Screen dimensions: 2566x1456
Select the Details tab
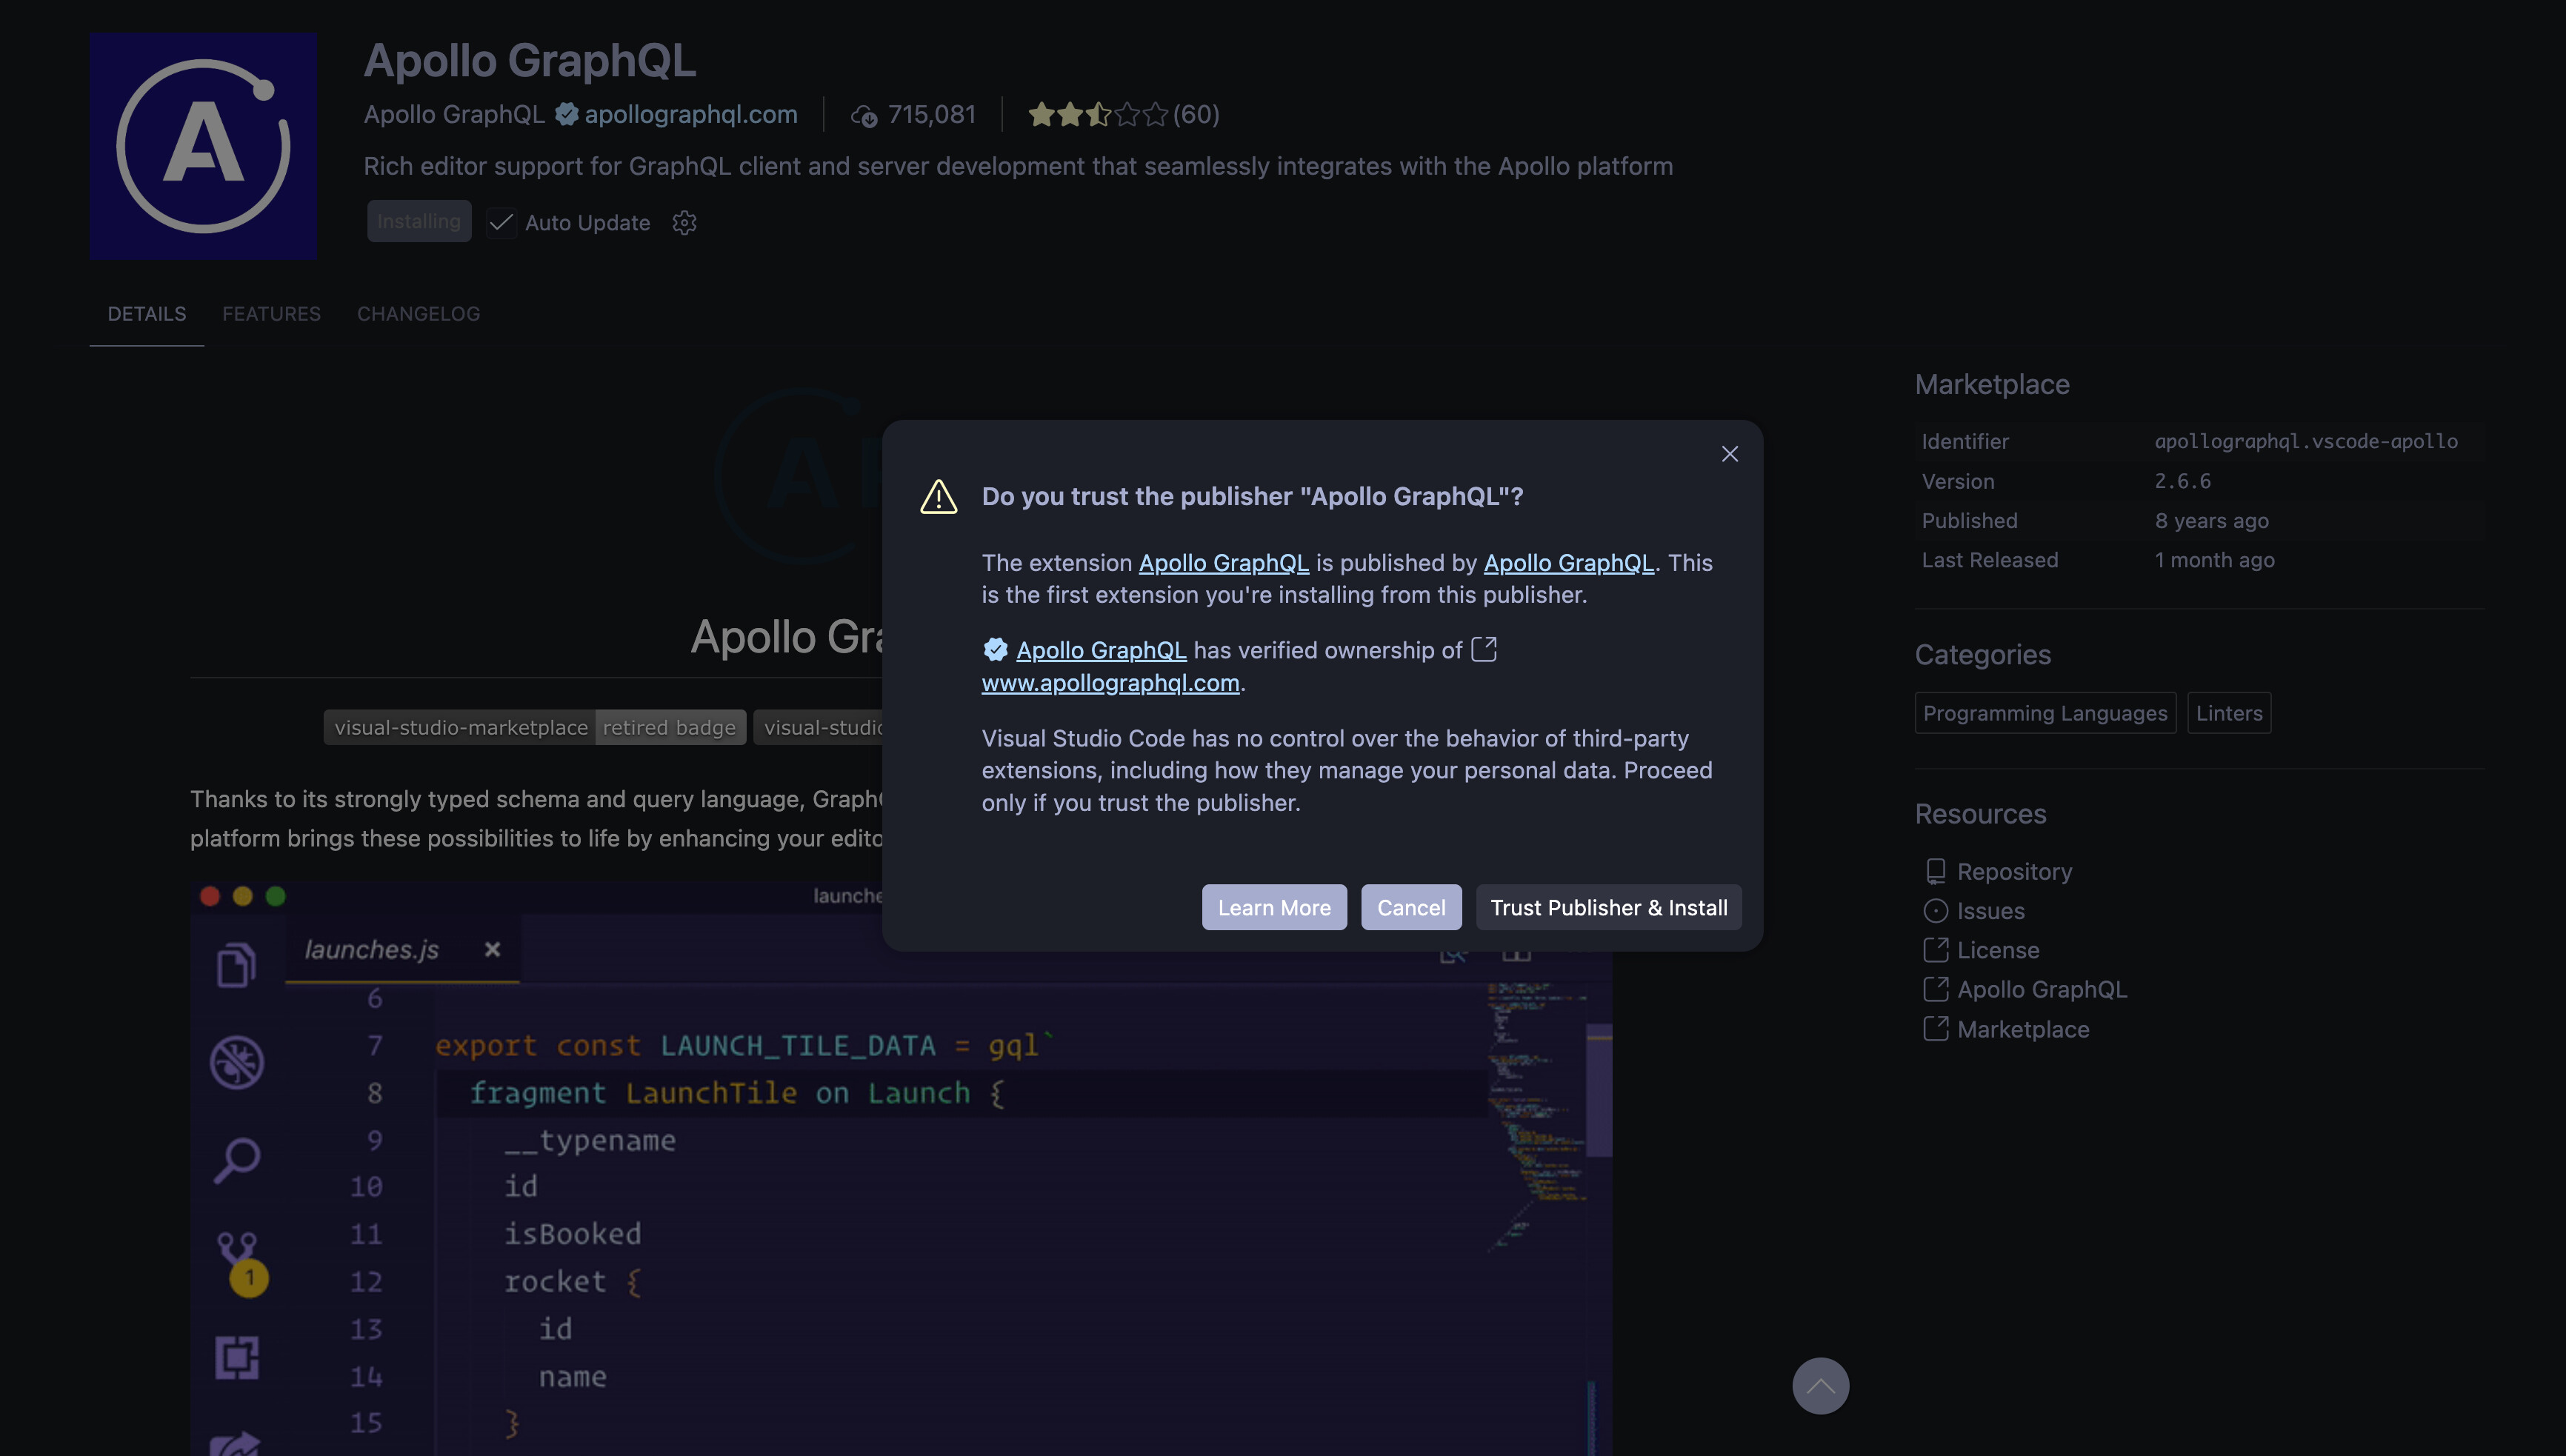(x=147, y=314)
